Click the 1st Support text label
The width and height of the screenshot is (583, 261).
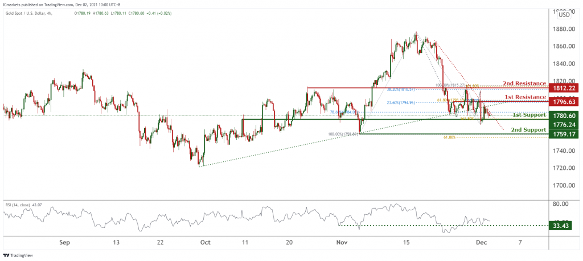pos(529,115)
